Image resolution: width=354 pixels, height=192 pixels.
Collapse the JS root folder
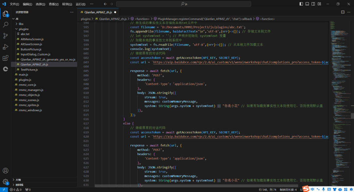point(13,19)
